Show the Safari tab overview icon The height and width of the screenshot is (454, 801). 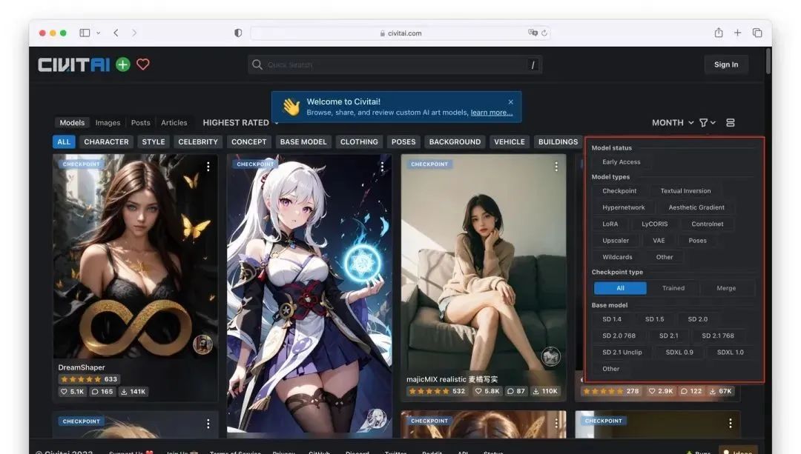(757, 33)
